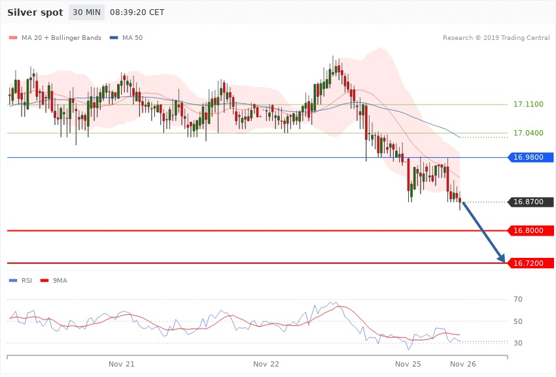The height and width of the screenshot is (377, 556).
Task: Click the red 16.7200 target price tag
Action: tap(530, 263)
